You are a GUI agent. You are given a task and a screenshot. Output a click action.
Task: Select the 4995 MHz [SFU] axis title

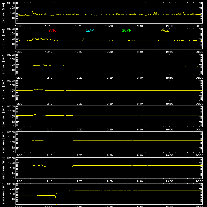tap(3, 142)
